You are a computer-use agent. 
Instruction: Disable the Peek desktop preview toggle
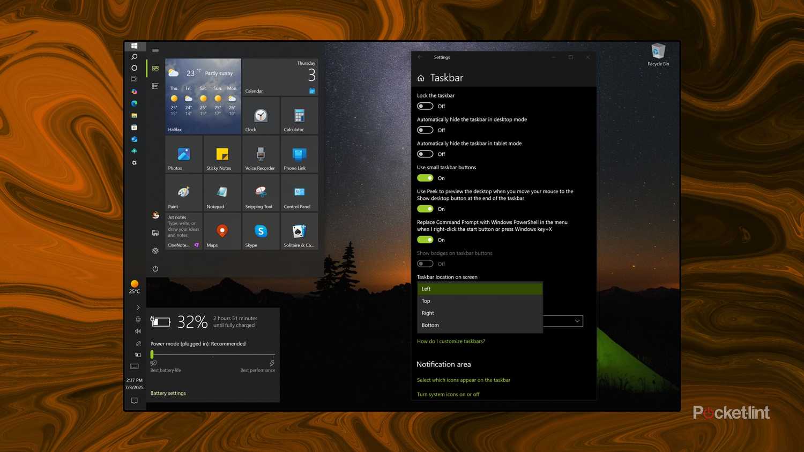(425, 209)
